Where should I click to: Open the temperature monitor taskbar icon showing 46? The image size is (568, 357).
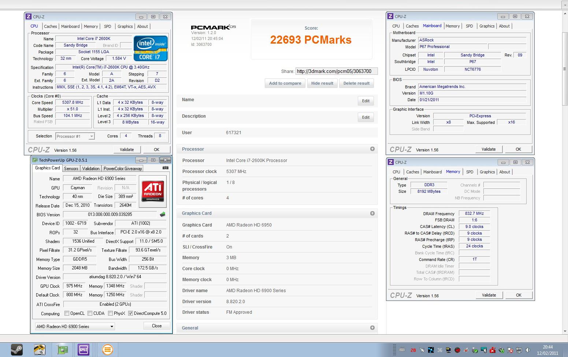[40, 350]
